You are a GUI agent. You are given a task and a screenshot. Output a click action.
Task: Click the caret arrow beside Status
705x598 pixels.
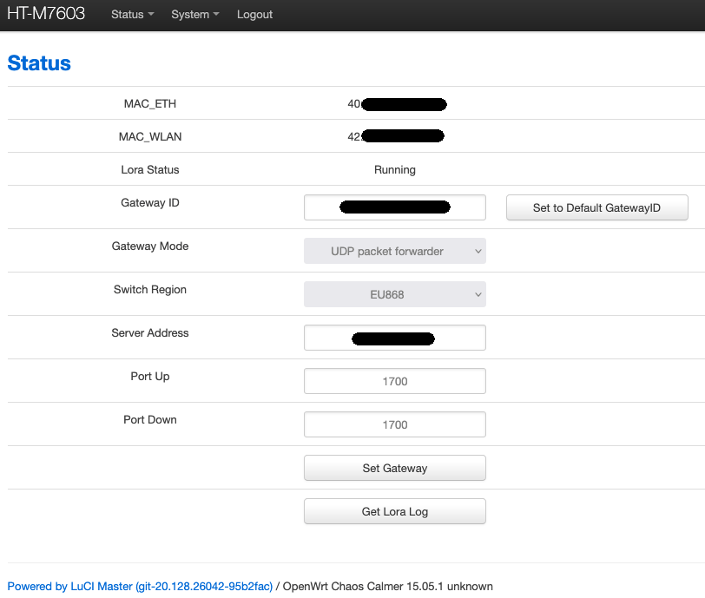(x=151, y=16)
